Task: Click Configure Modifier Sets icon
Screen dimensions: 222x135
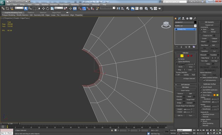Action: point(194,47)
